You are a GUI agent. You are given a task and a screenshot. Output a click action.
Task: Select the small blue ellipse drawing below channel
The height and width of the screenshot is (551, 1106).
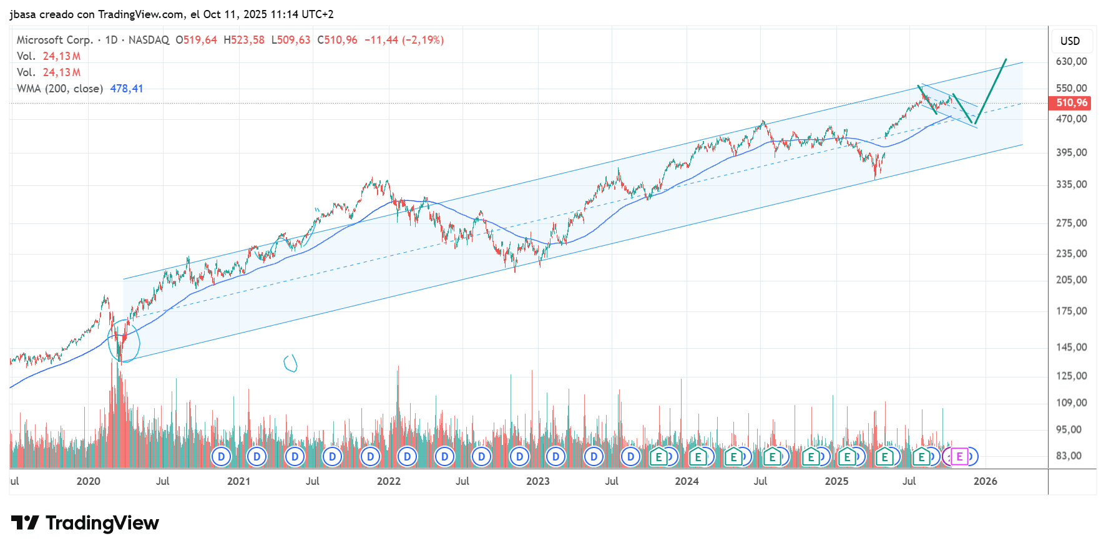pos(290,363)
